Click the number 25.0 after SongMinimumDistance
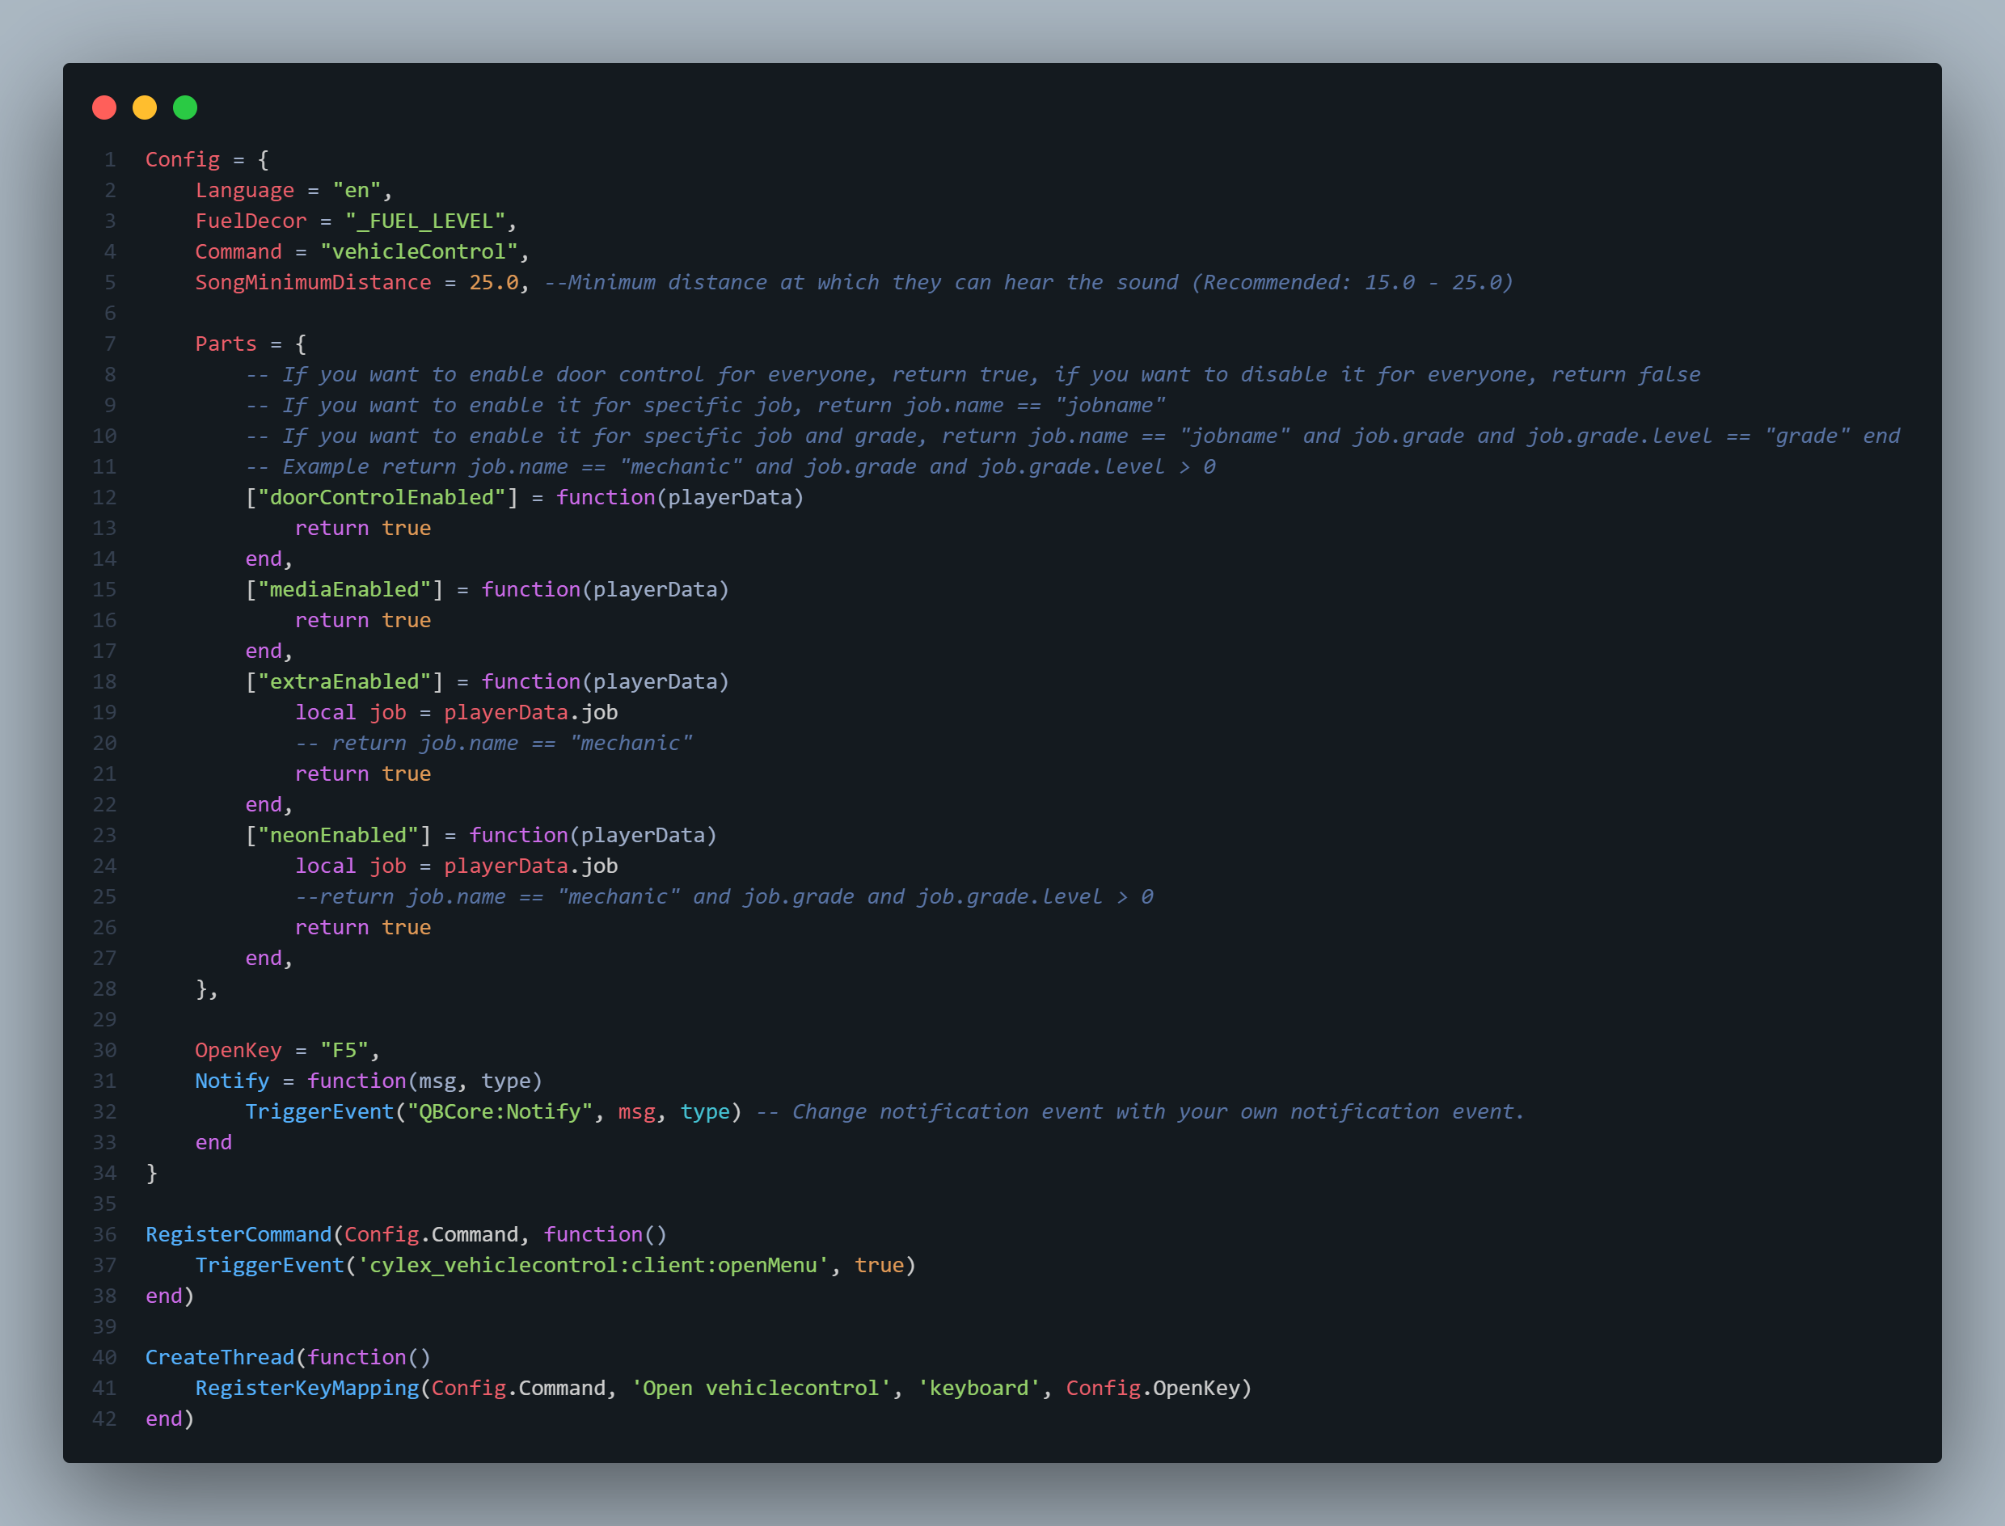 point(493,283)
